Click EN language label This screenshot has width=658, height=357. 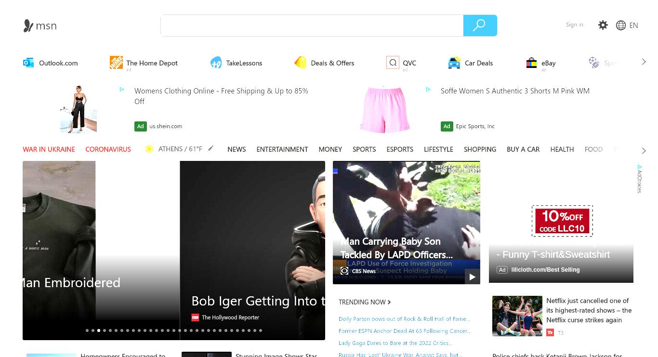pos(633,26)
